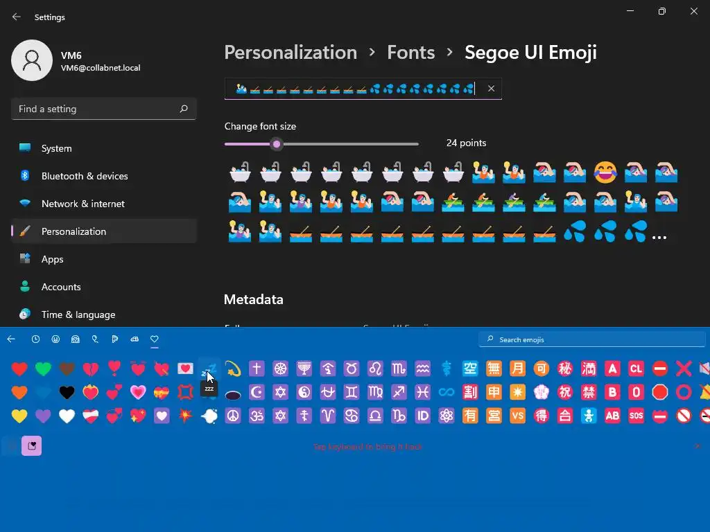This screenshot has width=710, height=532.
Task: Click the laughing face in font preview
Action: (x=605, y=172)
